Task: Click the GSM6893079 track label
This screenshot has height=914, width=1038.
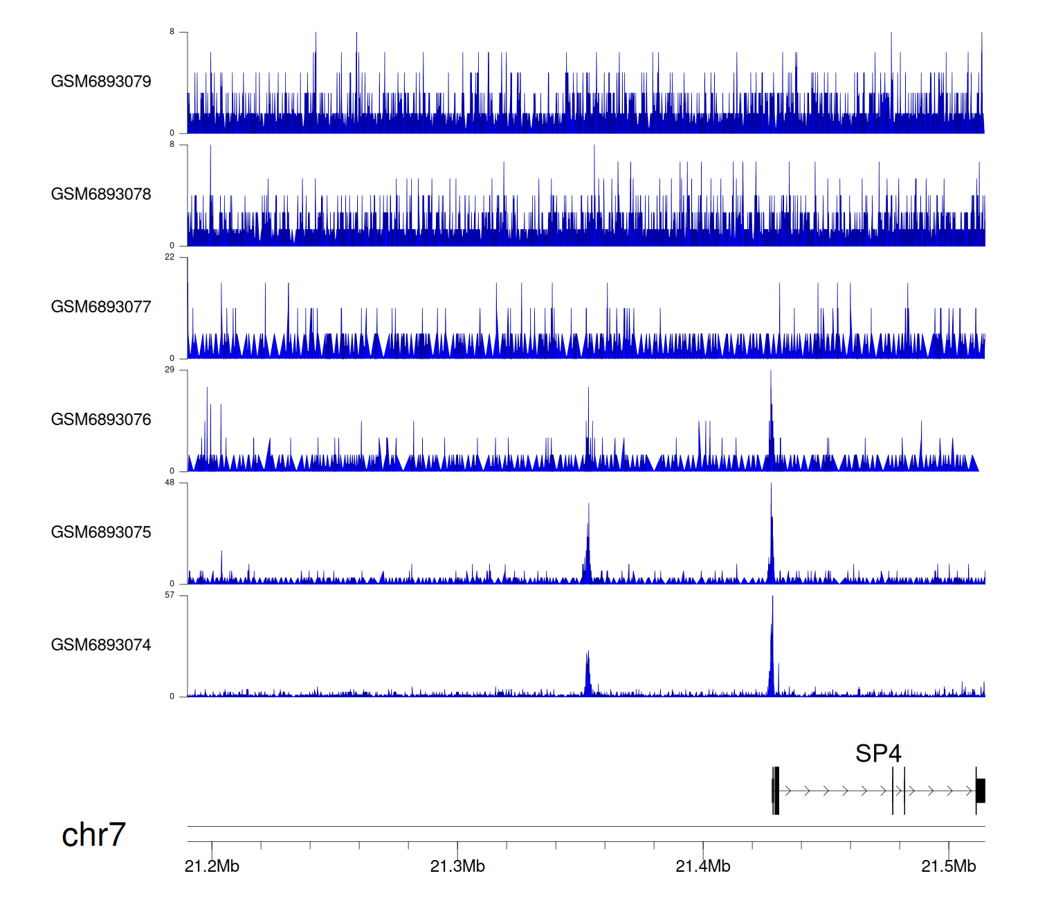Action: coord(101,82)
